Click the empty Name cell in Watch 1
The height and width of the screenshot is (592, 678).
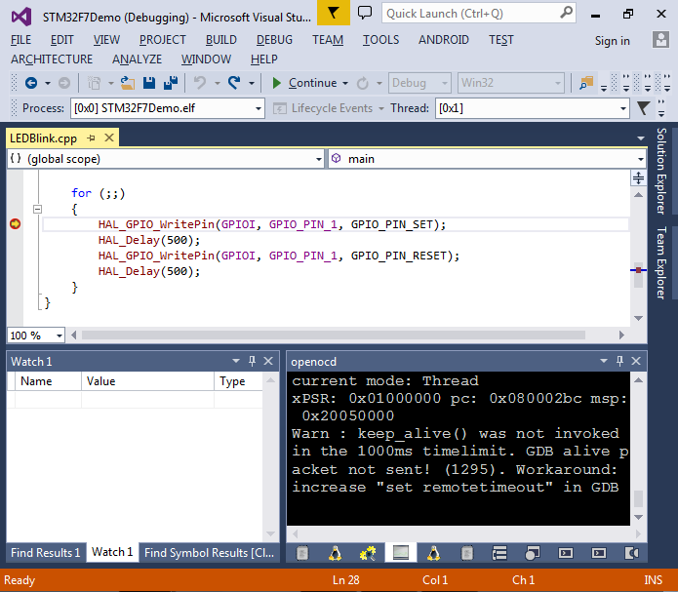[48, 400]
